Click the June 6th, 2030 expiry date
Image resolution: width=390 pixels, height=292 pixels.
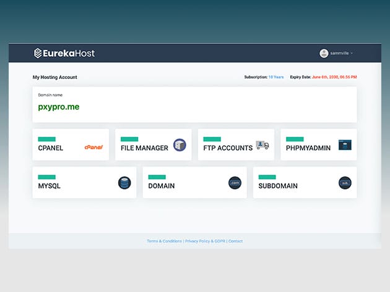(334, 77)
